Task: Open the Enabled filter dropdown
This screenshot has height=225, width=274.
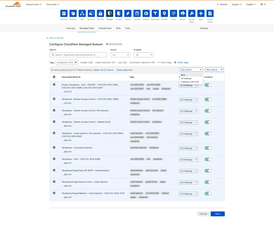Action: (143, 55)
